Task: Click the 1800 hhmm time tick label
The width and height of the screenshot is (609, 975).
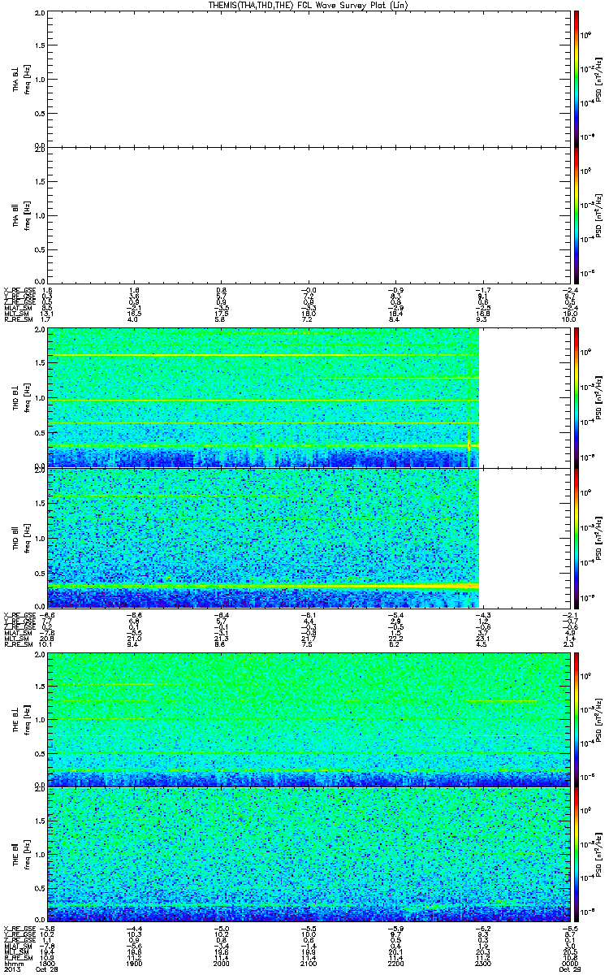Action: coord(49,963)
